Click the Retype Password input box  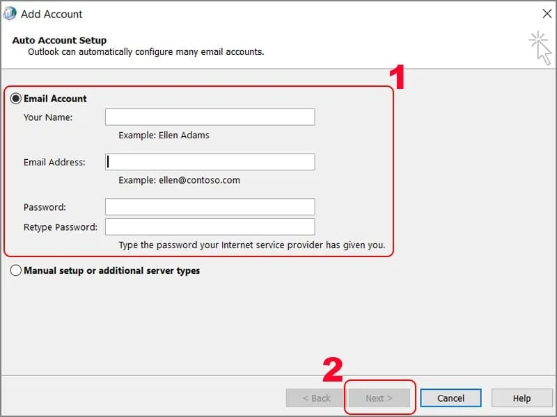[x=210, y=227]
